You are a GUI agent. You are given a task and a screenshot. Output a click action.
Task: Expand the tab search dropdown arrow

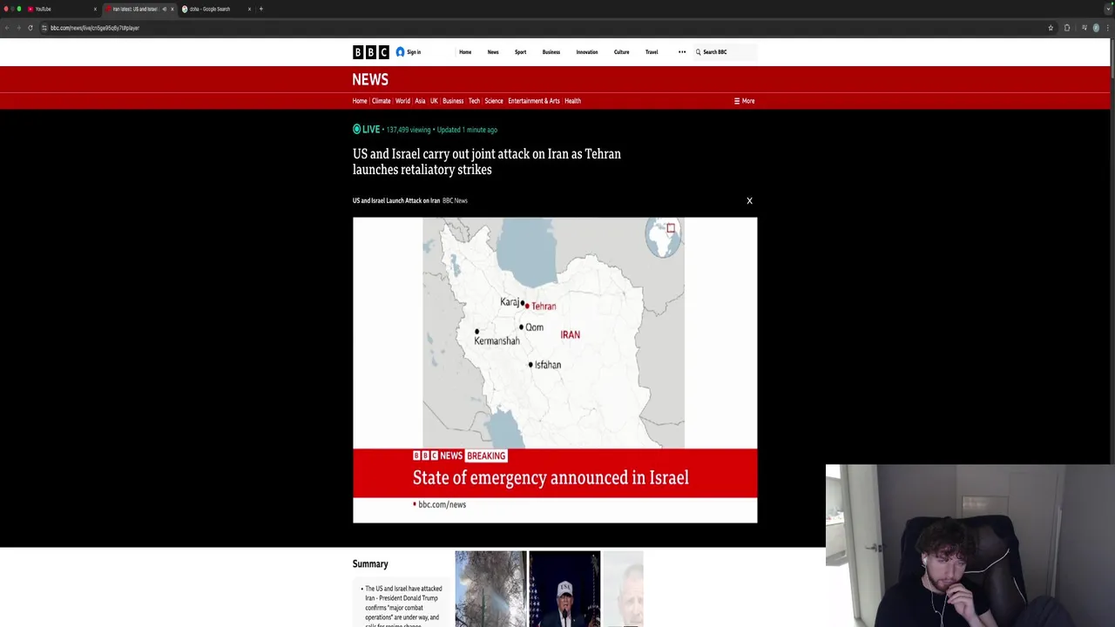pos(1107,9)
